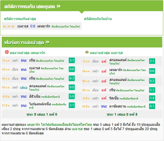The width and height of the screenshot is (164, 141).
Task: Click คัดเลือกบอลโลก โซนยุโรป league in head-to-head row
Action: [x=66, y=26]
